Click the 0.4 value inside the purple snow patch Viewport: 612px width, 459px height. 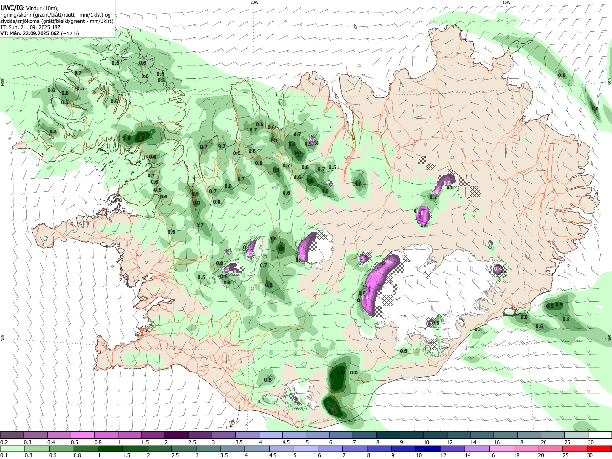pyautogui.click(x=498, y=269)
